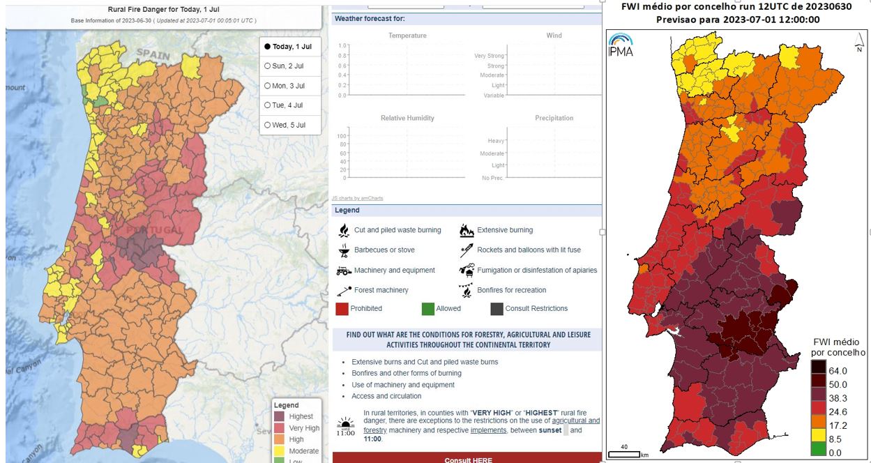
Task: Click the Previsao para 2023-07-01 heading
Action: [737, 20]
